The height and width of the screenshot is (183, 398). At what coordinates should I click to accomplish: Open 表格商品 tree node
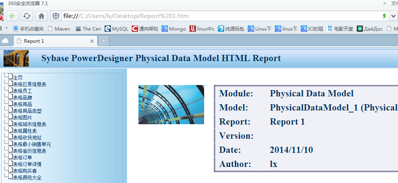click(22, 104)
